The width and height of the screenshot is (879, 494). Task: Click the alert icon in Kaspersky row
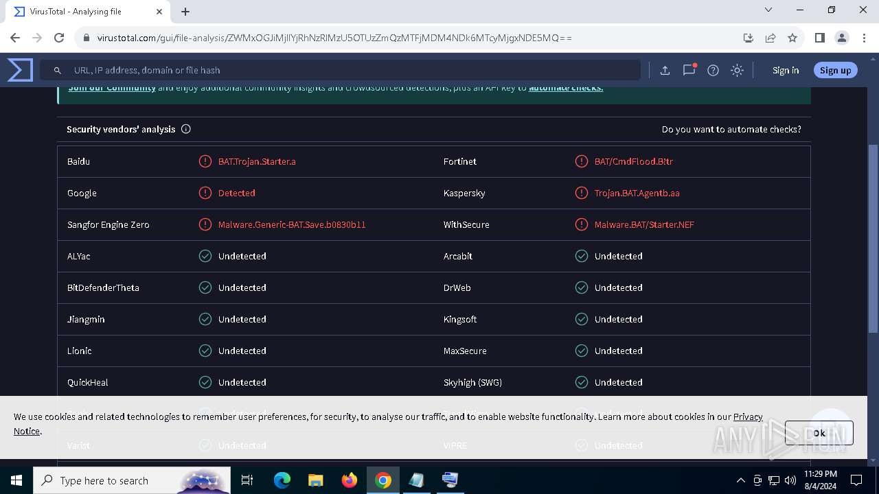tap(581, 193)
